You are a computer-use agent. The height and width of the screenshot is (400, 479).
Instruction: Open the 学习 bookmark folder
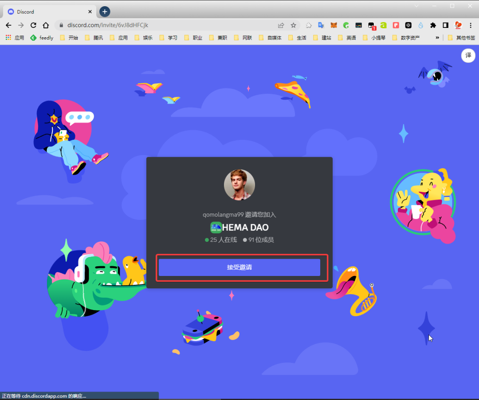click(x=169, y=38)
